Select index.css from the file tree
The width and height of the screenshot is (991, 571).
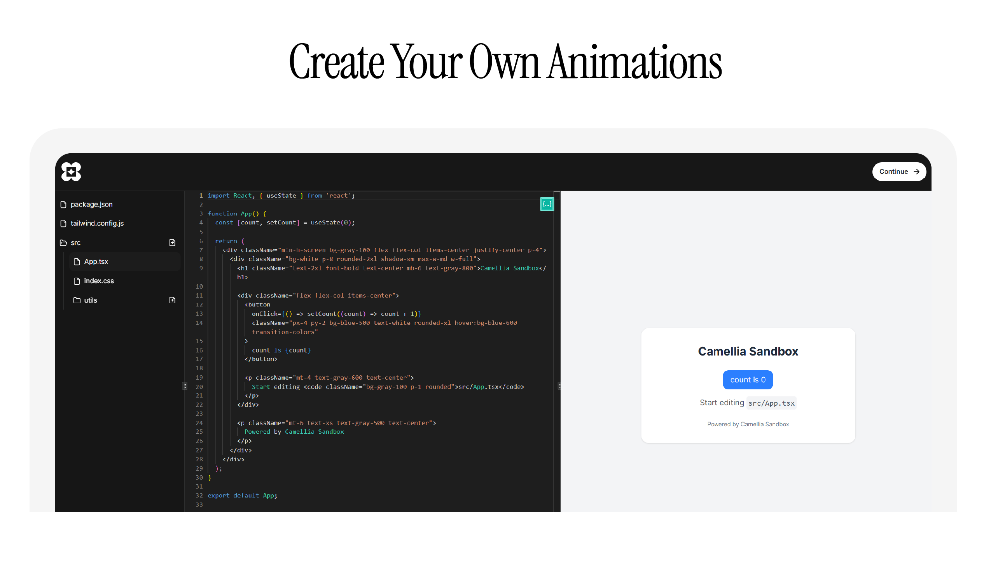point(99,281)
